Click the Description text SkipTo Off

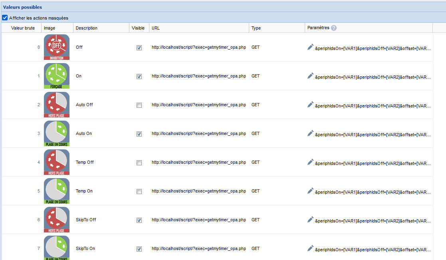(x=86, y=220)
